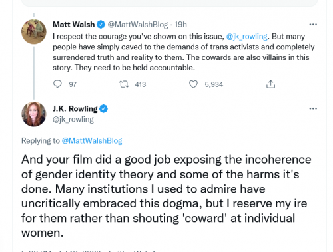Open the more options menu on Matt Walsh's tweet
This screenshot has height=252, width=333.
tap(313, 24)
